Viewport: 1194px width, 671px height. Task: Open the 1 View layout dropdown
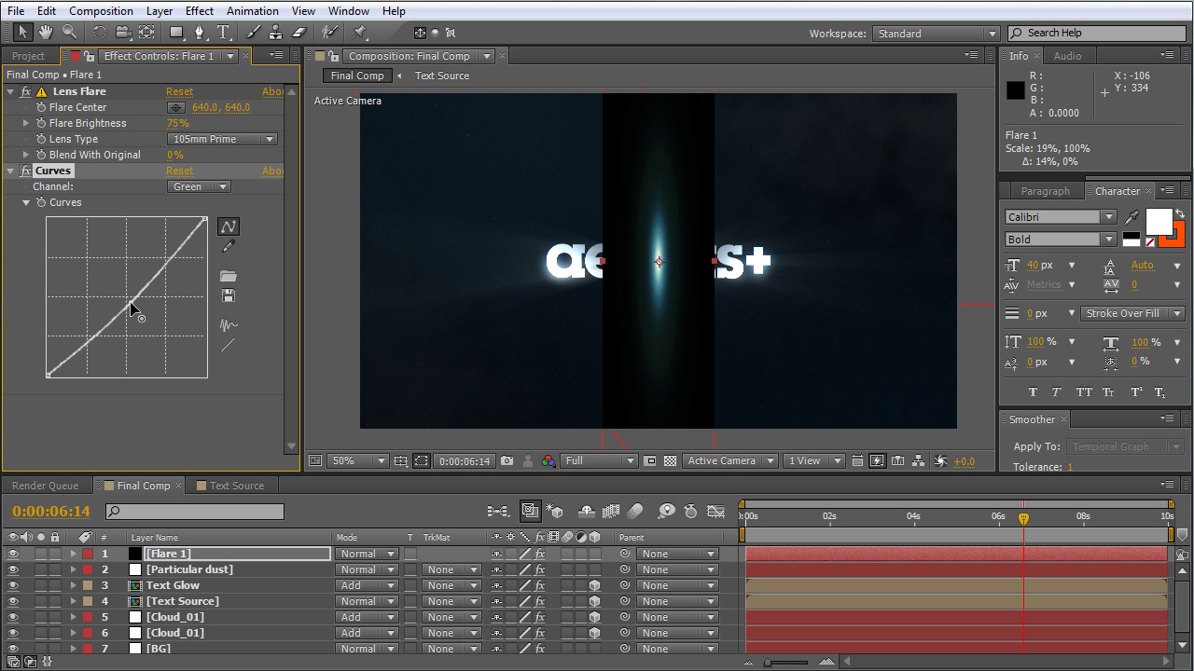click(814, 460)
